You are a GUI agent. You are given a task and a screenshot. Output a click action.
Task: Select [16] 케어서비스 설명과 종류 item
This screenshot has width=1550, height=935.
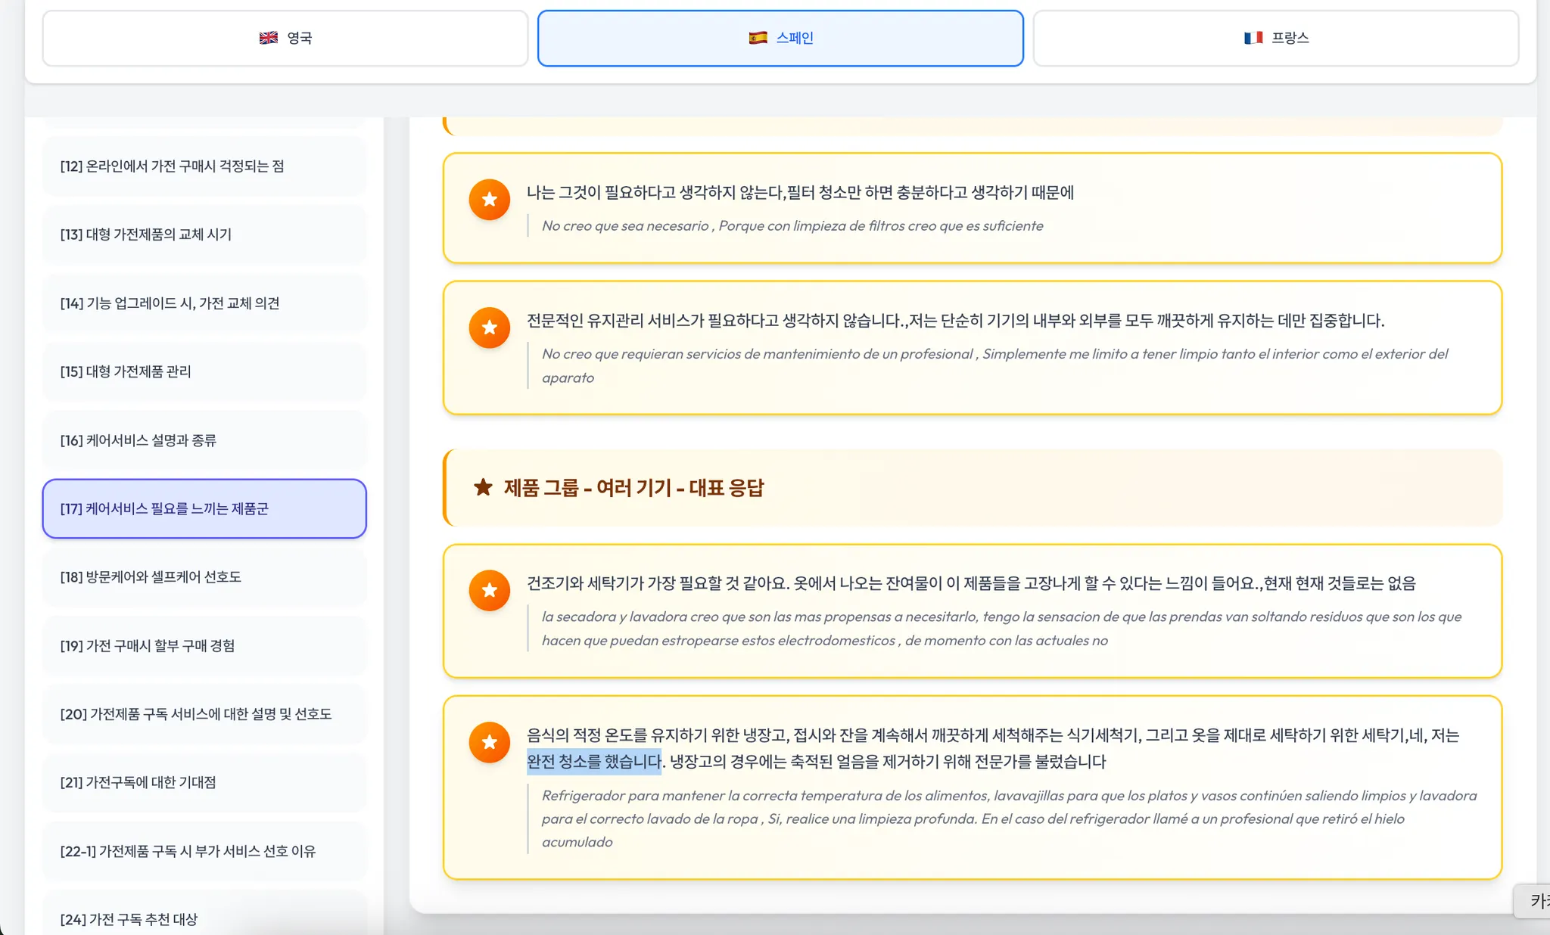coord(204,440)
